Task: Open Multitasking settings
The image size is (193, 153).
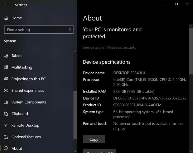Action: tap(22, 67)
